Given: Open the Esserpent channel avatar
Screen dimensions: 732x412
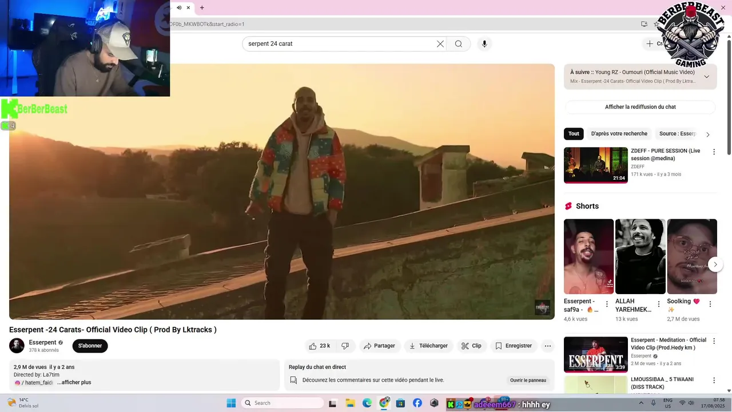Looking at the screenshot, I should click(17, 346).
